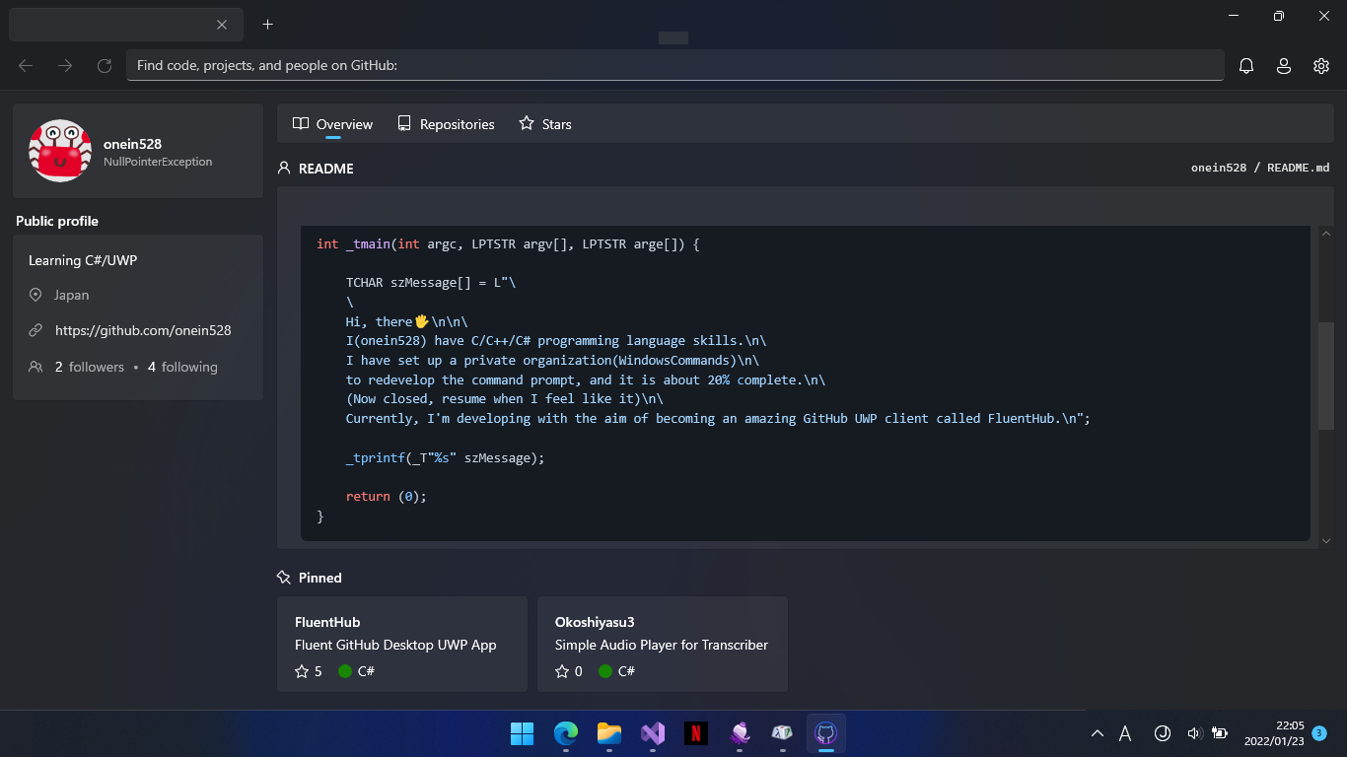Click the user account icon in the top bar
This screenshot has height=757, width=1347.
pos(1283,65)
